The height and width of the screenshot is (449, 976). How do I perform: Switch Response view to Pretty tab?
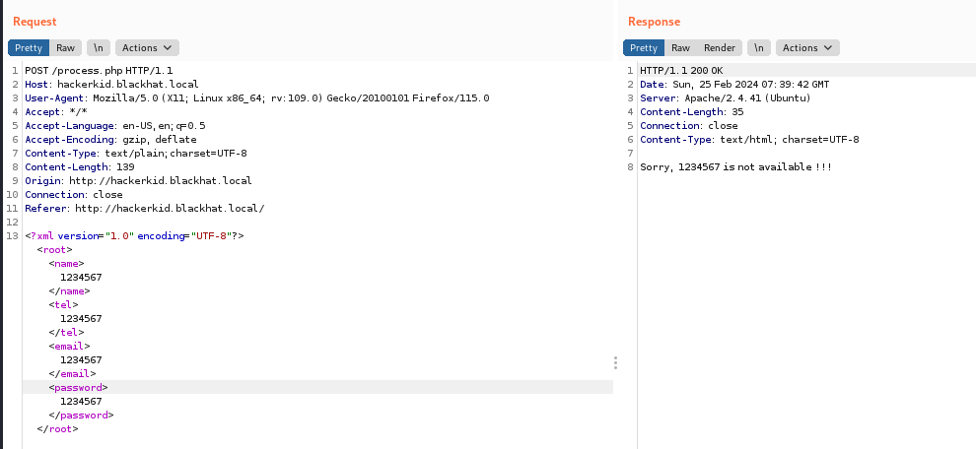click(x=644, y=48)
